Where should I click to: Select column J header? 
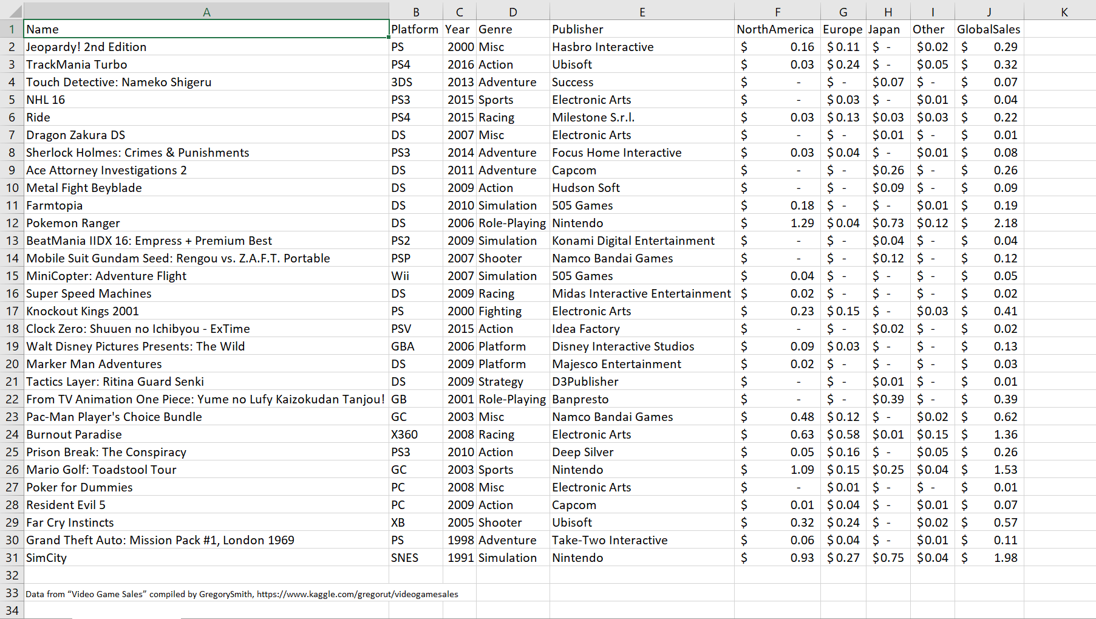tap(989, 12)
